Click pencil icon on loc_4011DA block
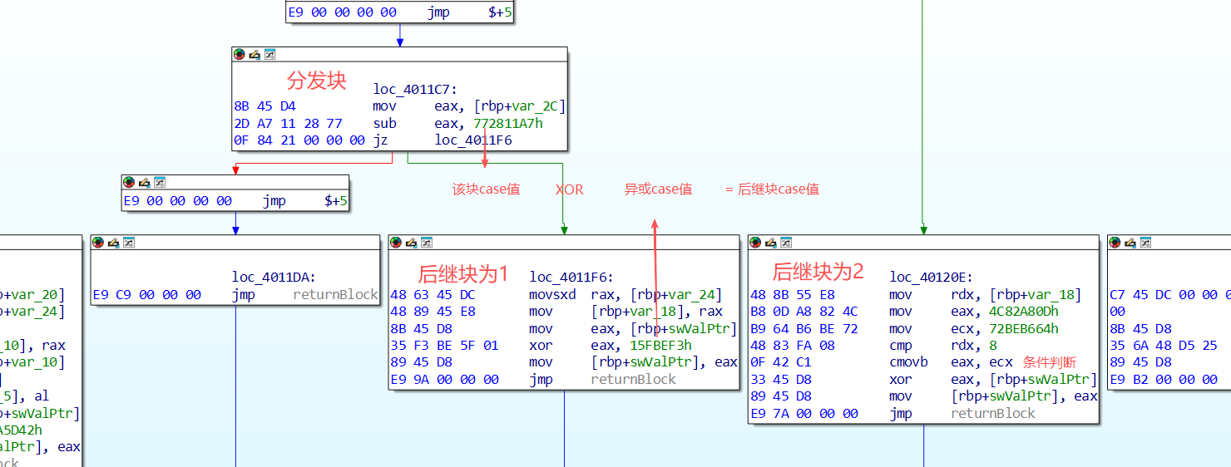Image resolution: width=1231 pixels, height=467 pixels. (113, 242)
